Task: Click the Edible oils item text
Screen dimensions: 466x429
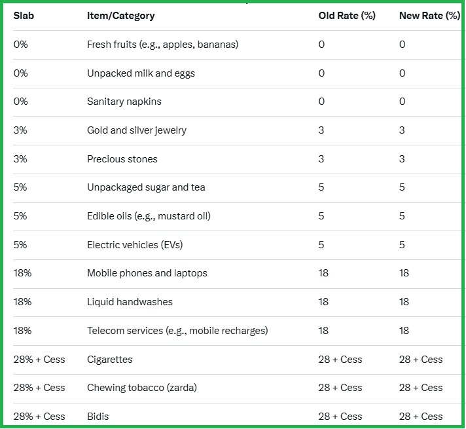Action: [x=149, y=216]
